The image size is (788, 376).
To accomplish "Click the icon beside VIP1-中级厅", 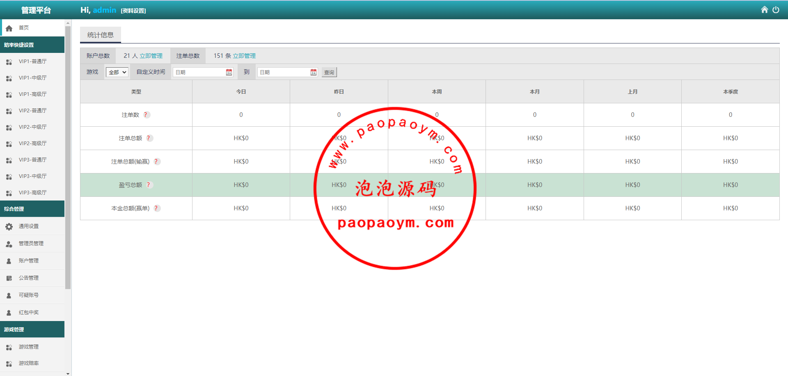I will click(9, 78).
